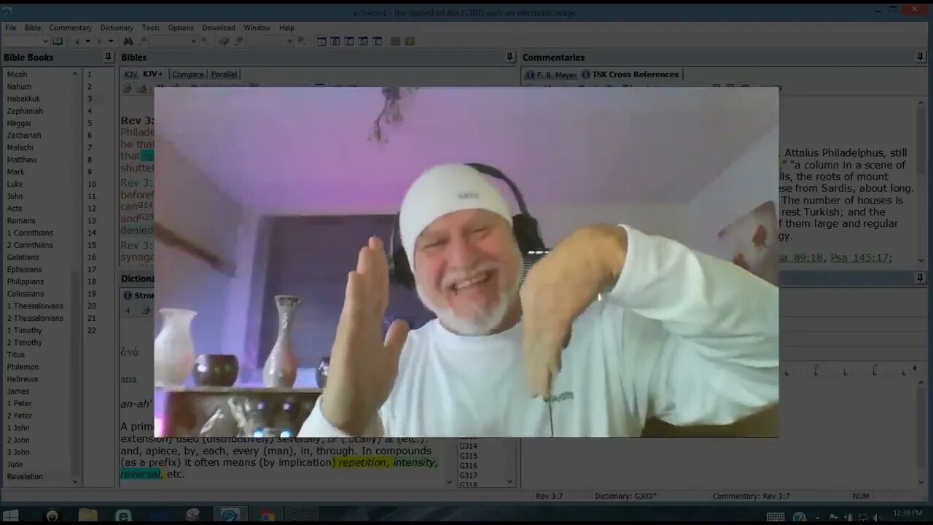Click the first layout view icon in toolbar
The height and width of the screenshot is (525, 933).
pyautogui.click(x=321, y=42)
